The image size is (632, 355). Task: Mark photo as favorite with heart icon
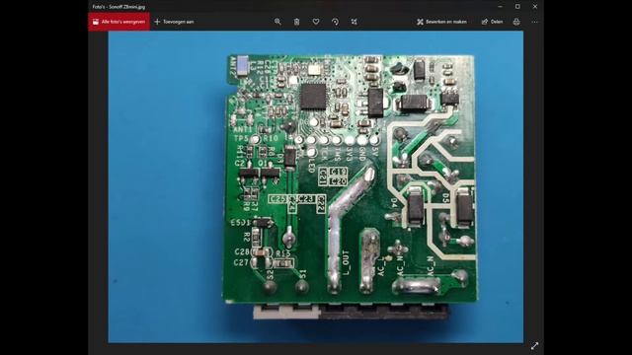pos(316,22)
